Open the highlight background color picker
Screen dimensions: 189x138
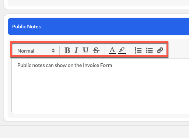pyautogui.click(x=122, y=51)
